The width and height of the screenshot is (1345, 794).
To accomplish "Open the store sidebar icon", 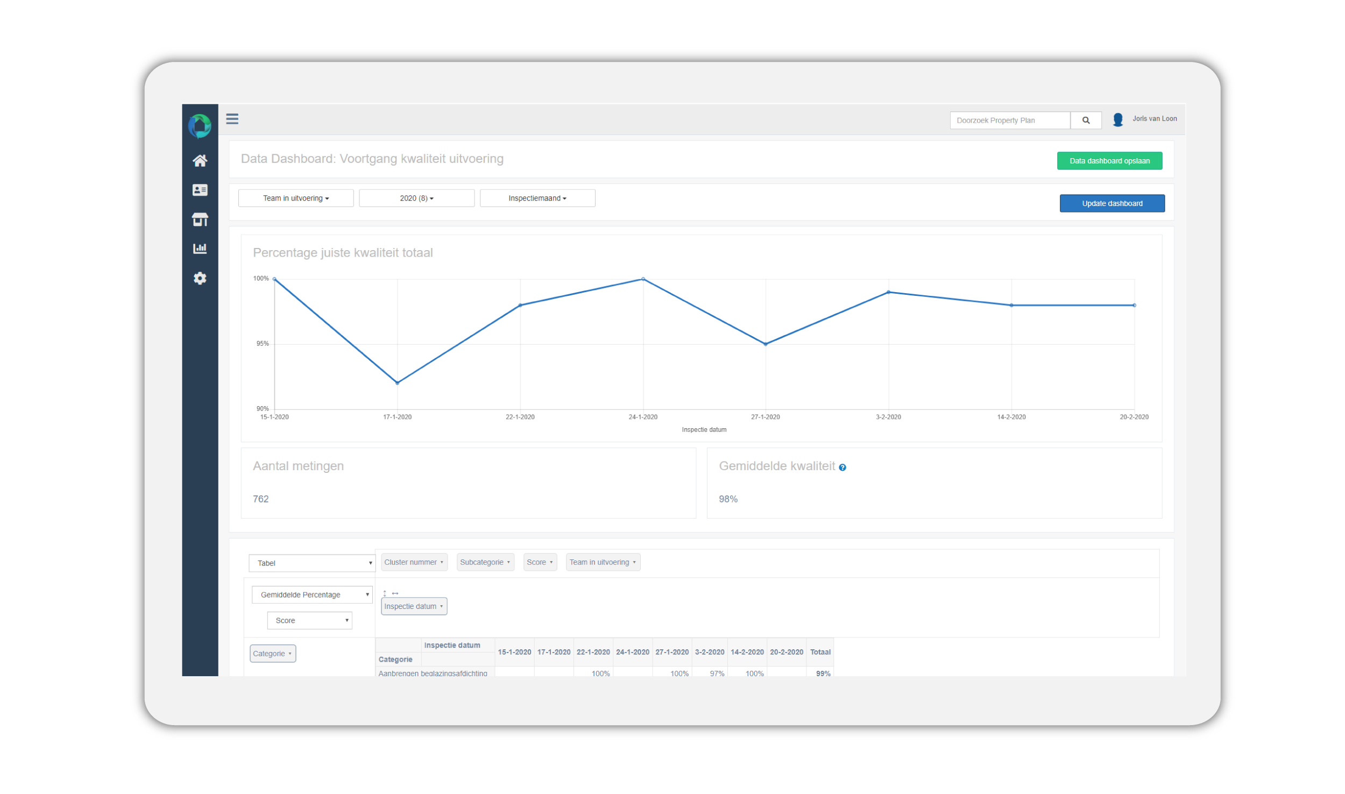I will [x=200, y=219].
